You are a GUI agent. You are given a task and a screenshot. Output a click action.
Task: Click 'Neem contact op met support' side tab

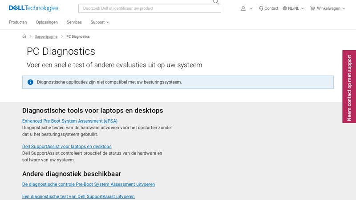(x=349, y=87)
